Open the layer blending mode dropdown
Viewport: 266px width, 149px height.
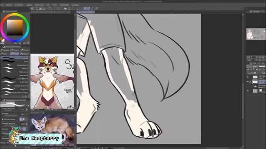[255, 66]
